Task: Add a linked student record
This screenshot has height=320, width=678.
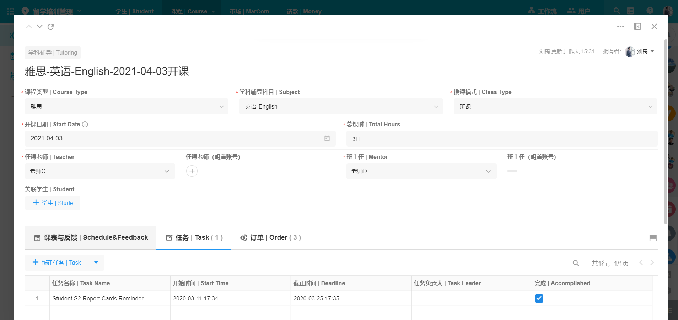Action: click(53, 203)
